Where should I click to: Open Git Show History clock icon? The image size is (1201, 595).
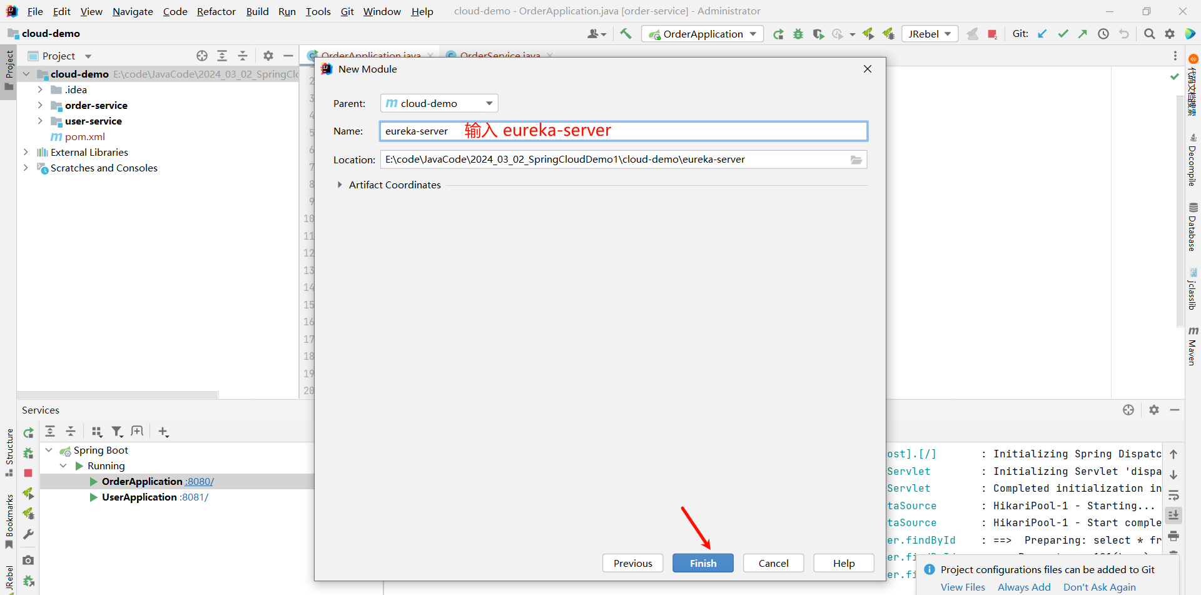click(1103, 34)
